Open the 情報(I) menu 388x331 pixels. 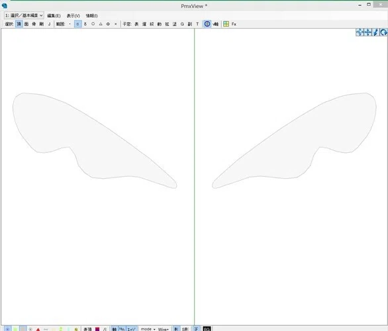click(x=91, y=16)
